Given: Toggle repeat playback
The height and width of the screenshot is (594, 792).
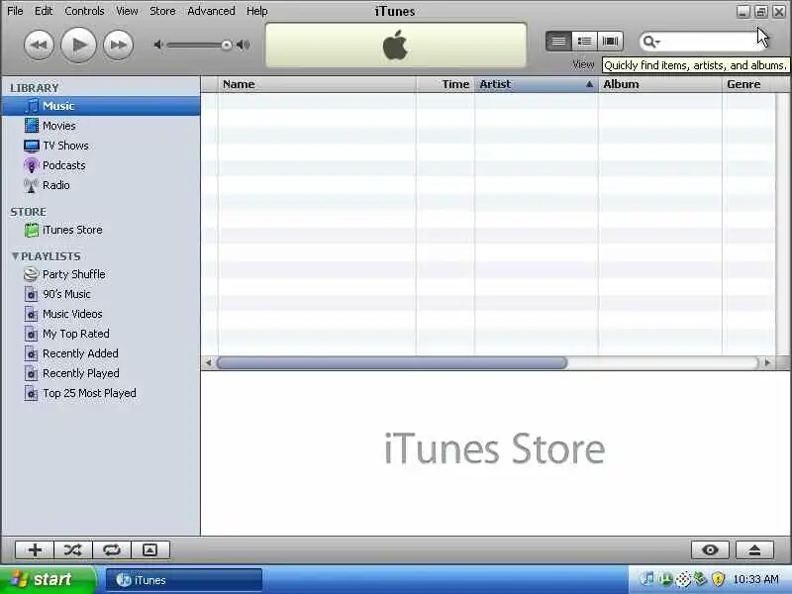Looking at the screenshot, I should [x=112, y=550].
